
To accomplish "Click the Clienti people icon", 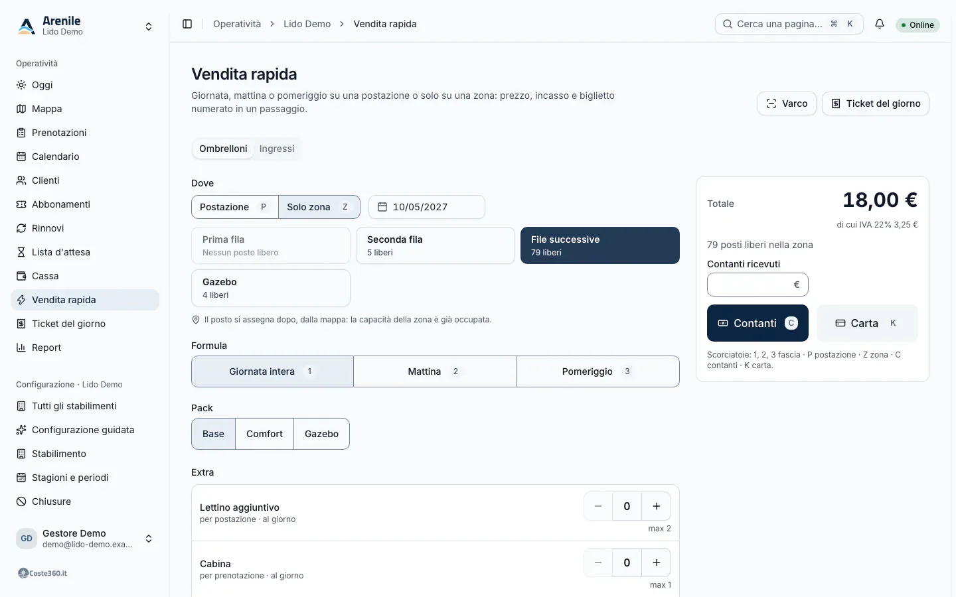I will (21, 180).
